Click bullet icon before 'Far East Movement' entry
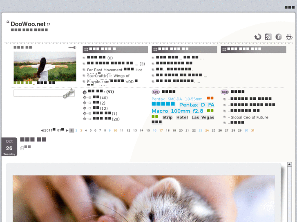 coord(84,70)
